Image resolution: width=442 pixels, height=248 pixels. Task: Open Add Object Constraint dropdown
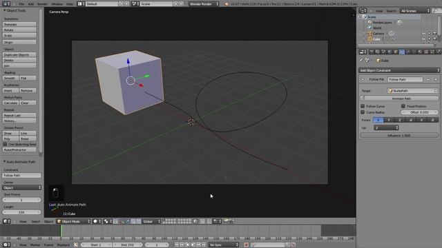[399, 70]
